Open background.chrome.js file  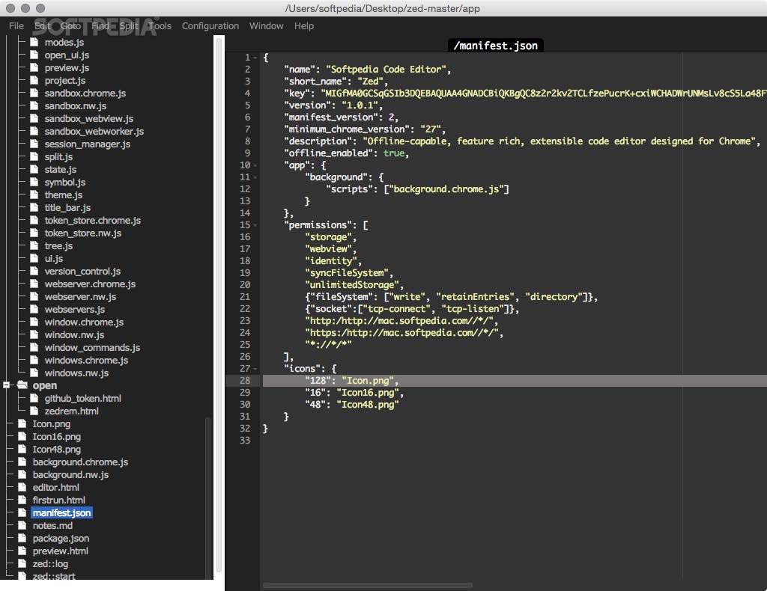point(80,462)
